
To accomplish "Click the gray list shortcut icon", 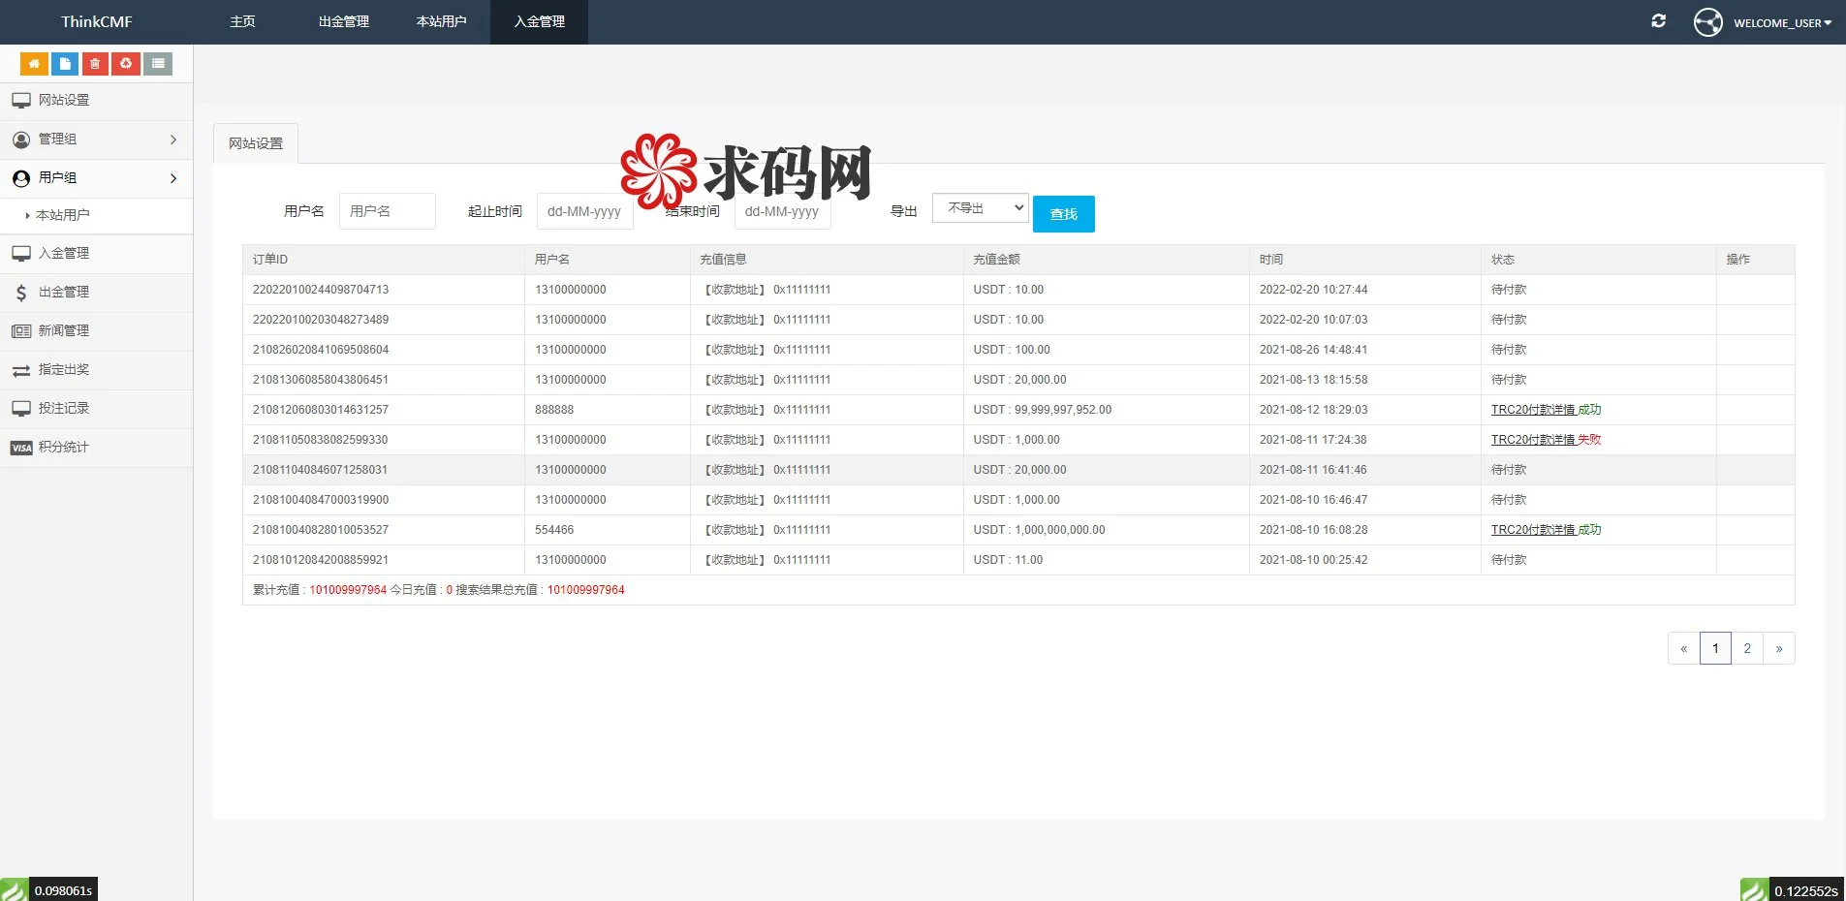I will click(x=158, y=64).
